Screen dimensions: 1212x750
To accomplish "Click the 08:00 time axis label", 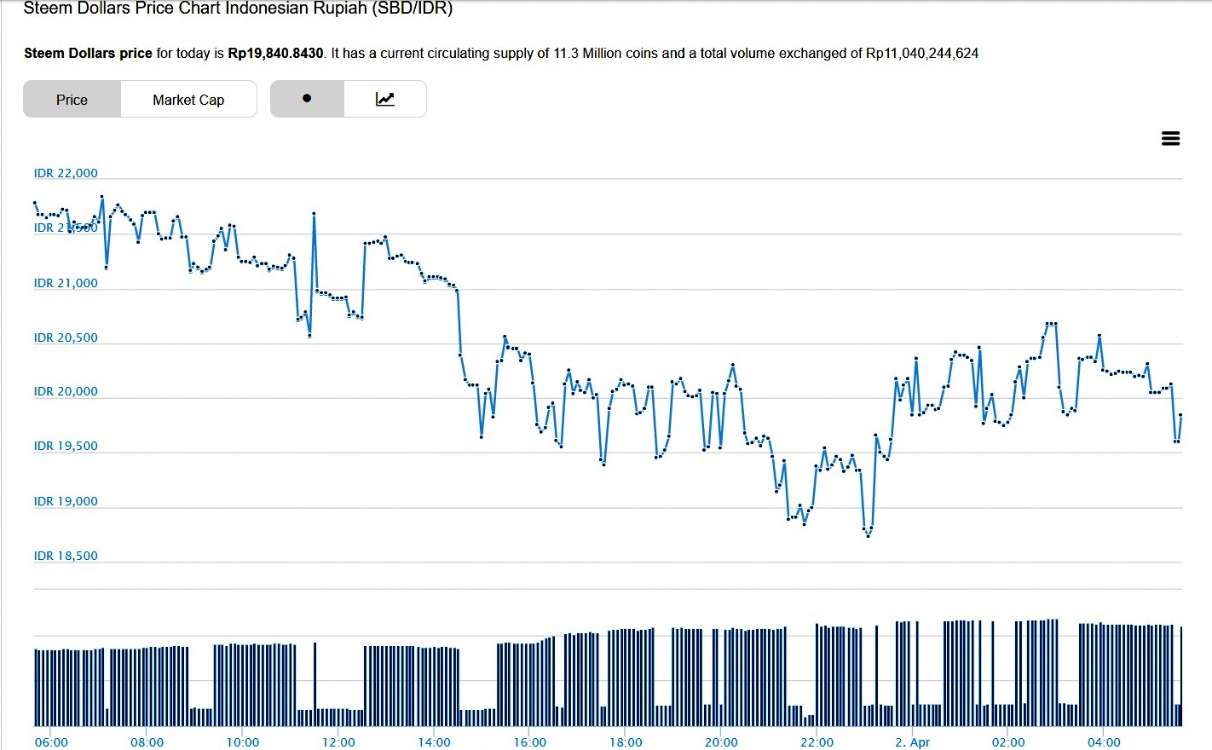I will [x=147, y=742].
